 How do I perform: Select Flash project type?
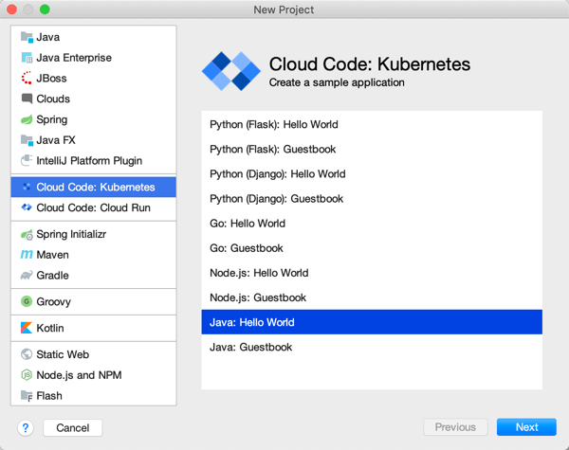(49, 396)
